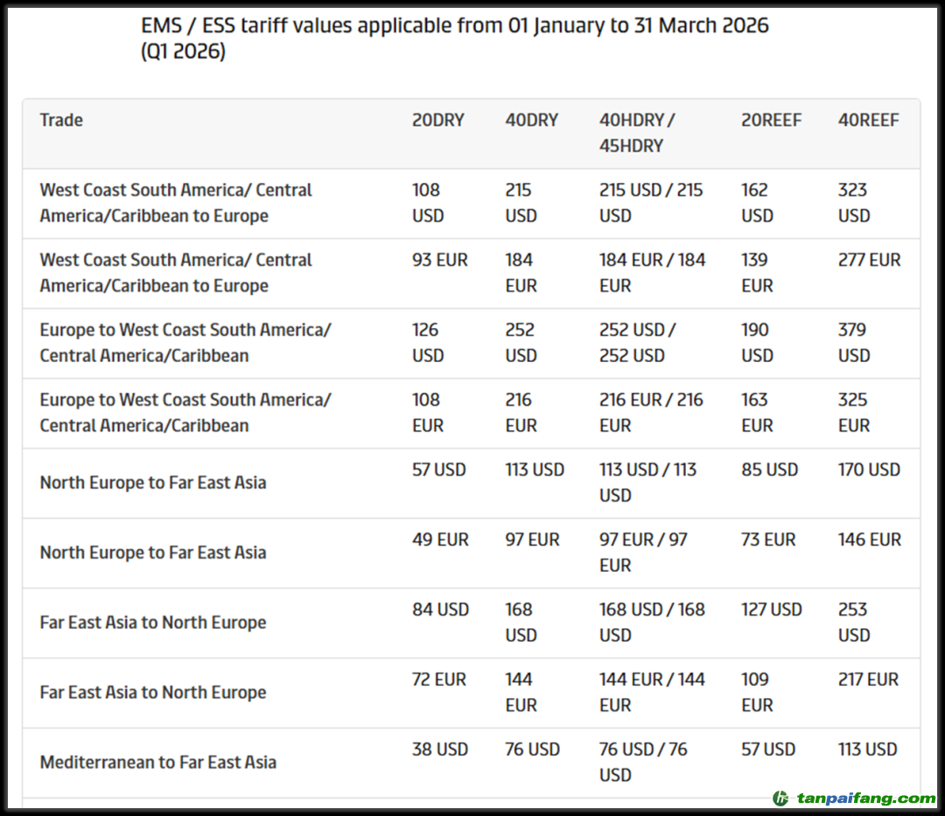Click the 252 USD / 252 USD cell
This screenshot has height=816, width=945.
[x=636, y=343]
